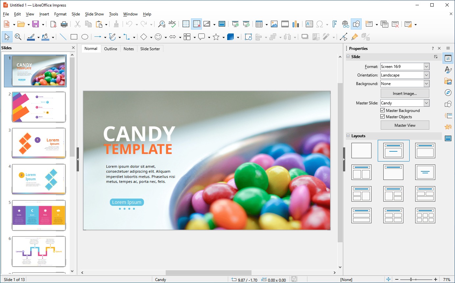The width and height of the screenshot is (455, 283).
Task: Uncheck the Master Objects checkbox
Action: [x=382, y=117]
